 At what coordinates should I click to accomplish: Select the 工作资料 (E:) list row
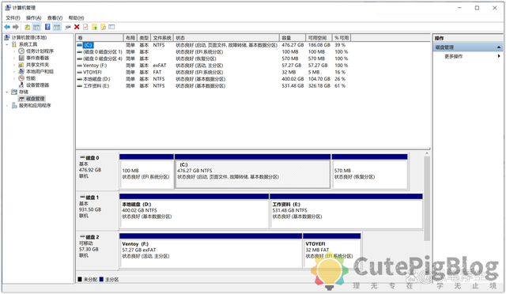[213, 86]
